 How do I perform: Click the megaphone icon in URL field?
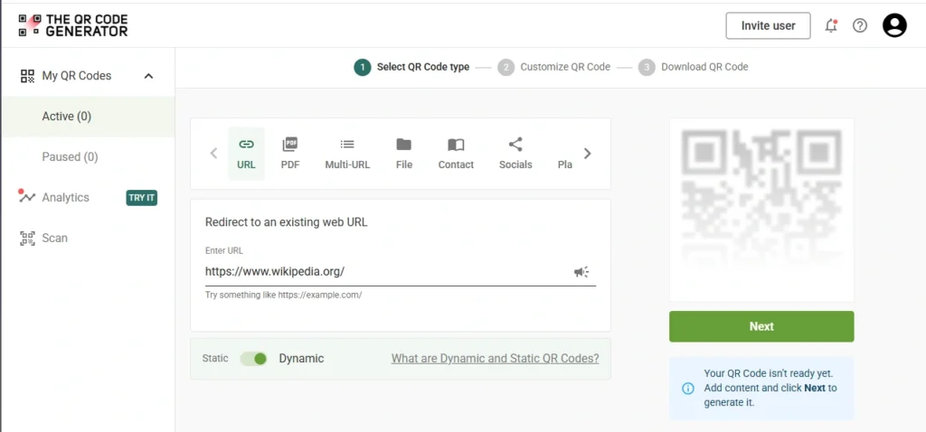[581, 272]
